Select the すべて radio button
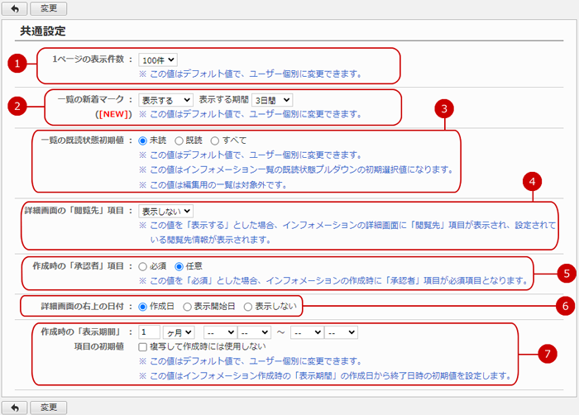The height and width of the screenshot is (415, 579). (214, 141)
